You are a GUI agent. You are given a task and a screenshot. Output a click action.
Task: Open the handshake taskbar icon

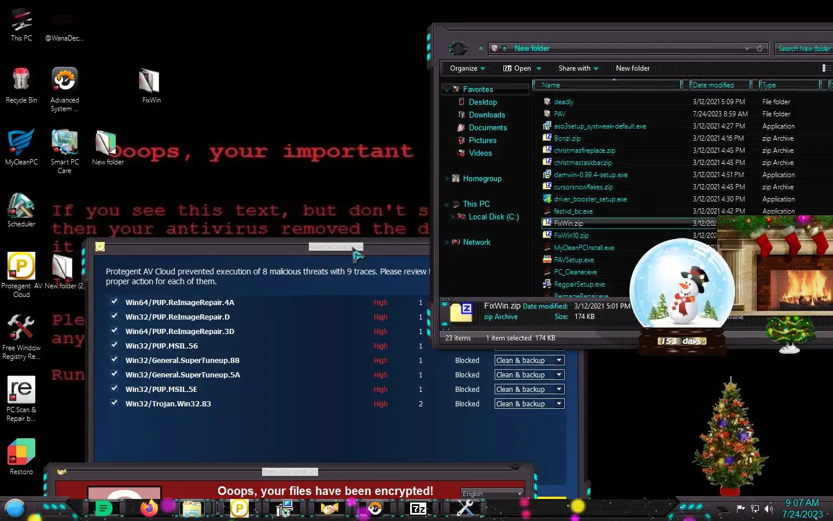330,508
